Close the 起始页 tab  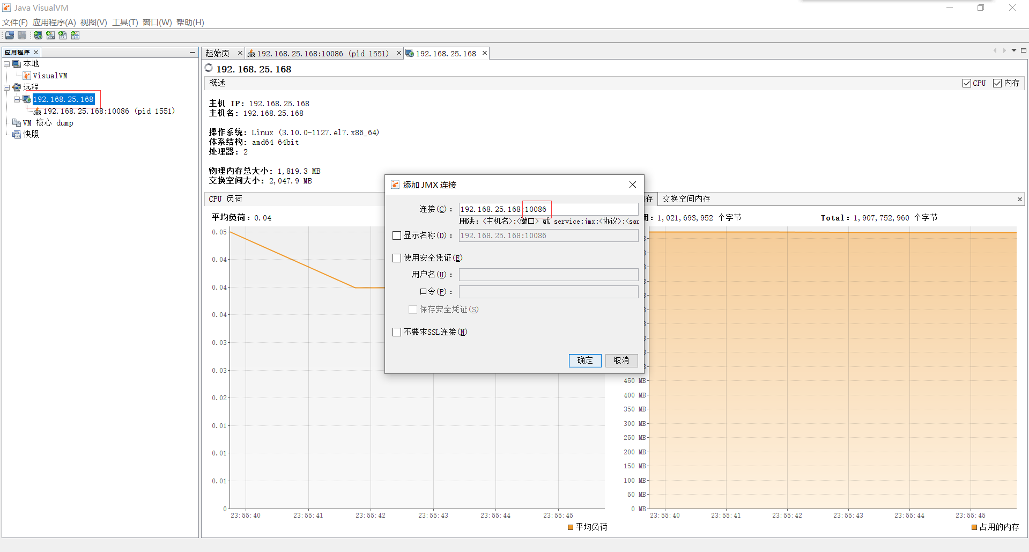(240, 53)
